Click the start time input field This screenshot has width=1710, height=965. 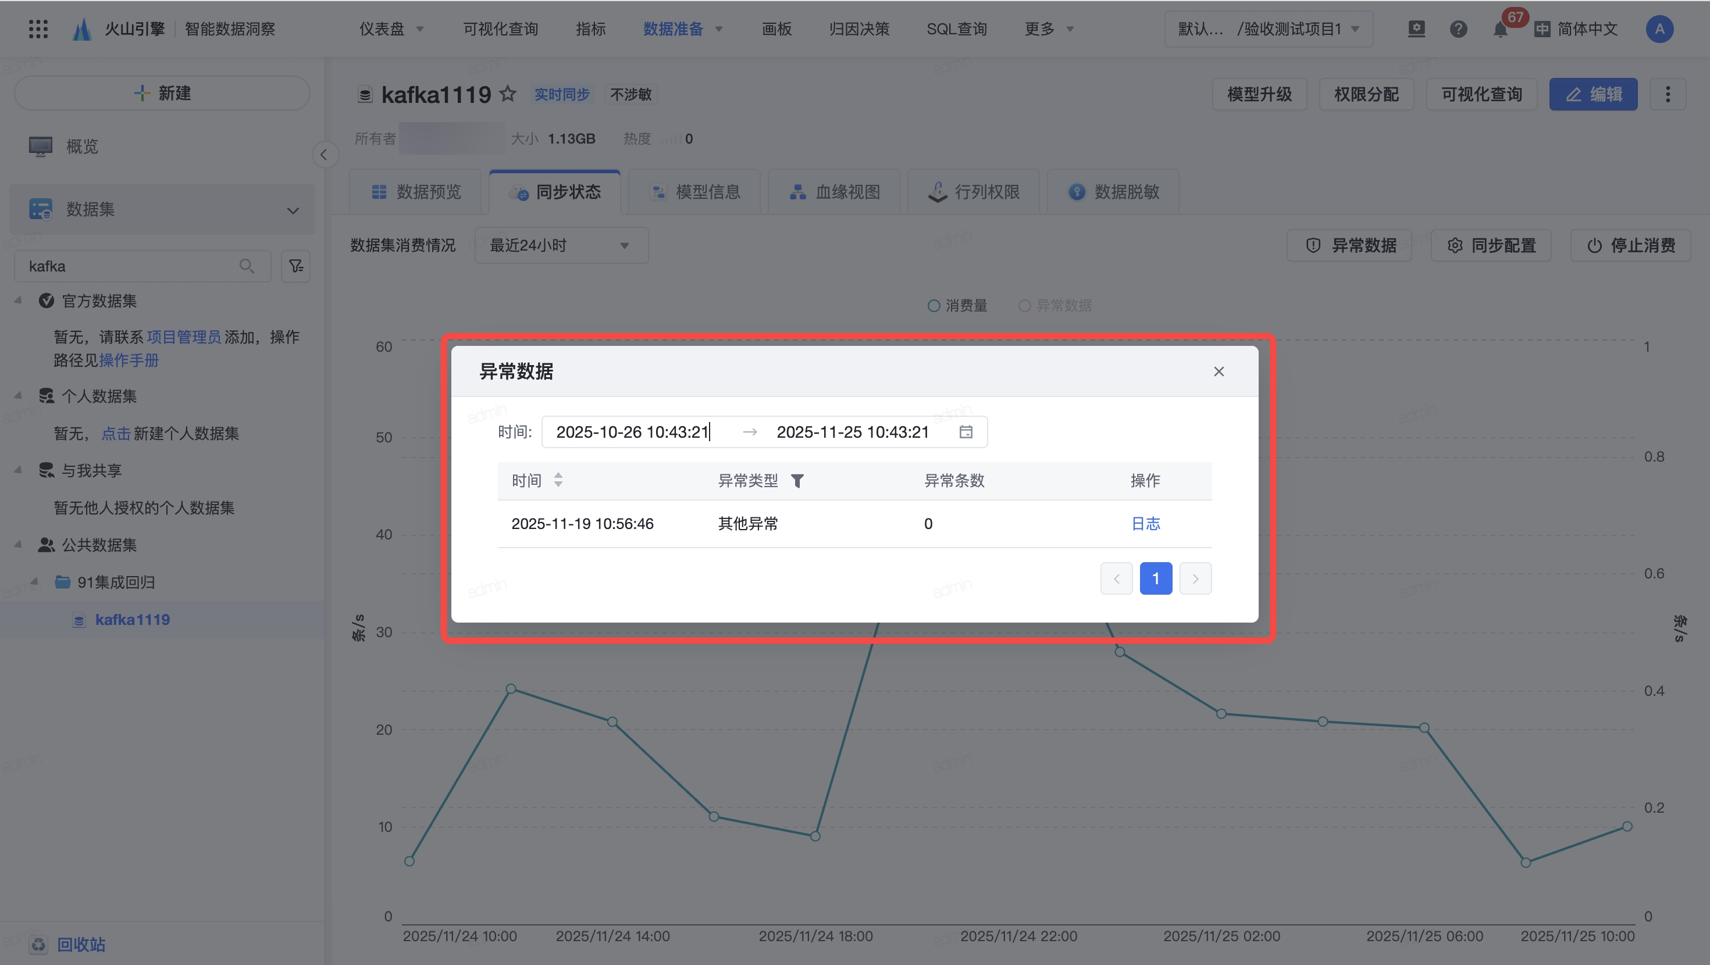tap(633, 432)
